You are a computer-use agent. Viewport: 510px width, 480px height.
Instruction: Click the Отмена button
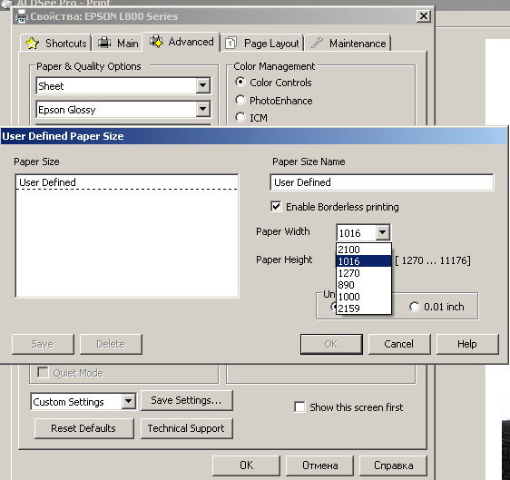[319, 465]
